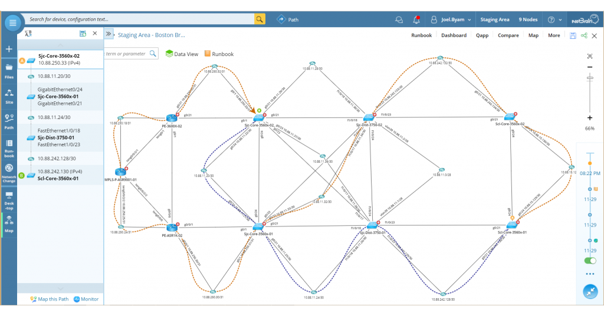
Task: Select 10.88.11.24/30 in path list
Action: tap(61, 117)
